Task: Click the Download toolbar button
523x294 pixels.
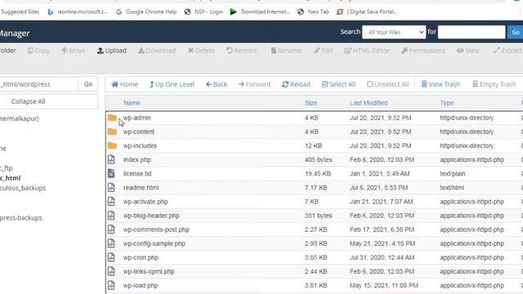Action: [x=157, y=51]
